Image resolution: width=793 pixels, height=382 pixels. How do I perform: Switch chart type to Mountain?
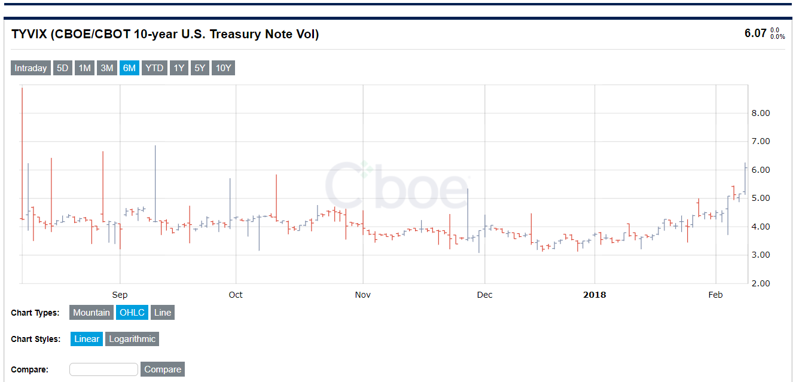(x=91, y=313)
